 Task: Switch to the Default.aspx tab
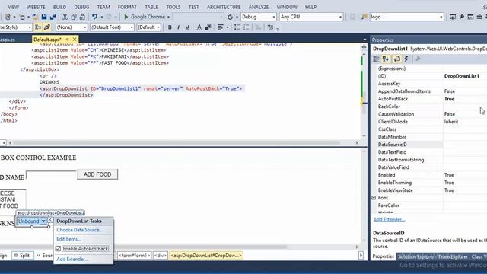[47, 40]
